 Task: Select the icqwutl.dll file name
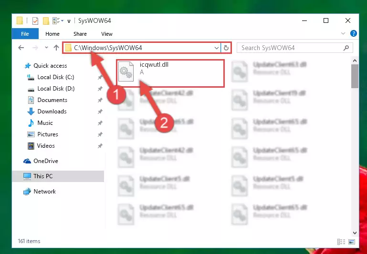coord(154,64)
